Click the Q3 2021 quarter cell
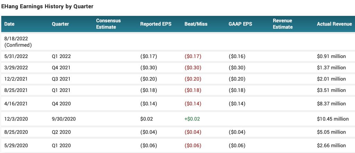355x153 pixels. click(x=61, y=79)
